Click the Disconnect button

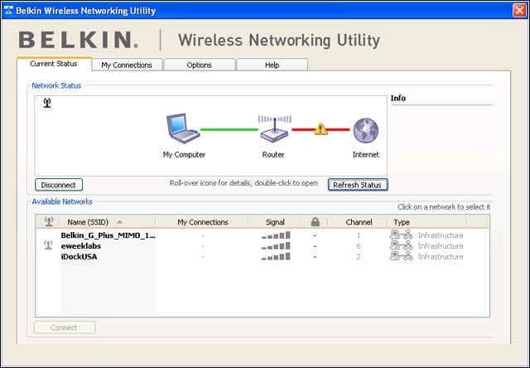click(x=59, y=185)
